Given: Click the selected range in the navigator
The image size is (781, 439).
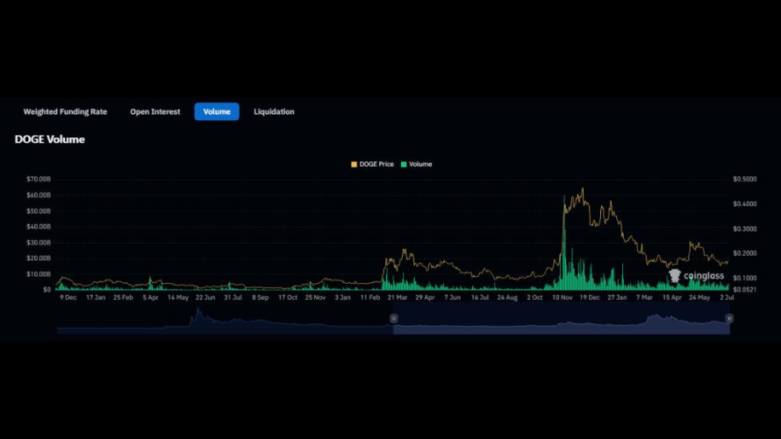Looking at the screenshot, I should pos(562,319).
